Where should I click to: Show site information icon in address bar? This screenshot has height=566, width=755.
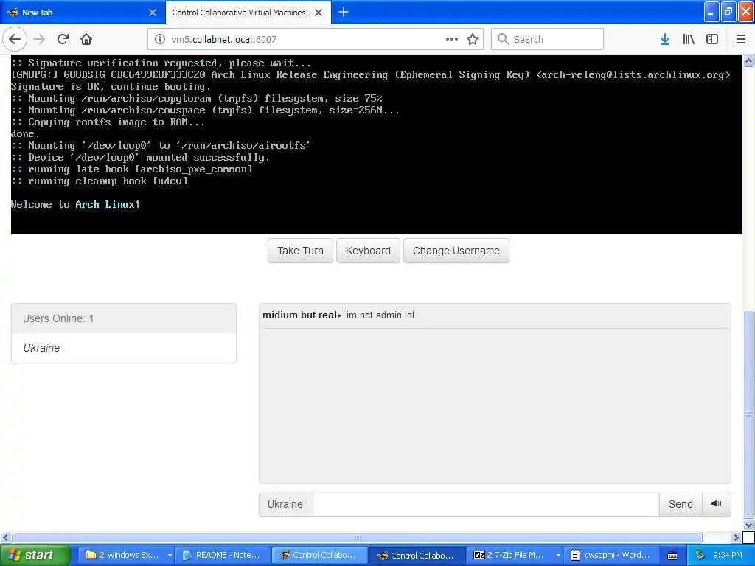pos(159,39)
